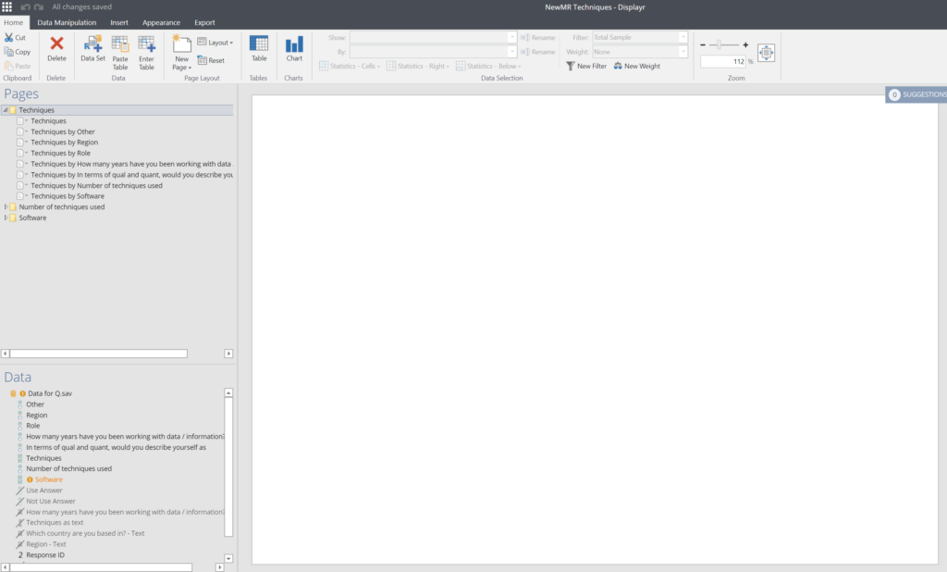Open the Export tab
Image resolution: width=947 pixels, height=572 pixels.
click(204, 22)
